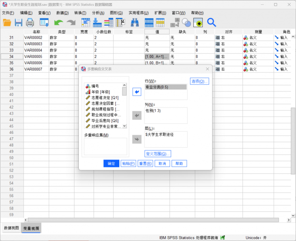Screen dimensions: 296x241
Task: Click the yellow Insert variable grid icon
Action: 160,23
